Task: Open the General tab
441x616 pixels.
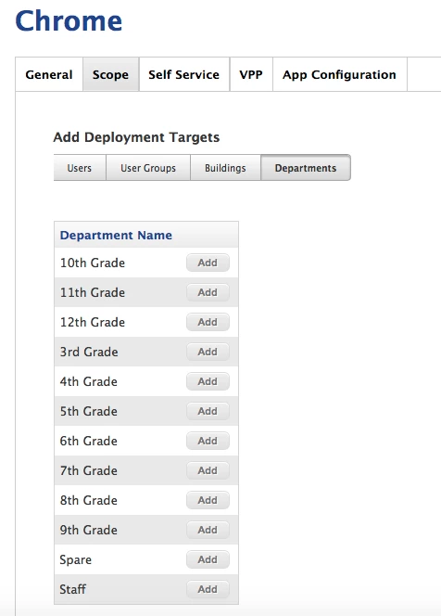Action: coord(49,74)
